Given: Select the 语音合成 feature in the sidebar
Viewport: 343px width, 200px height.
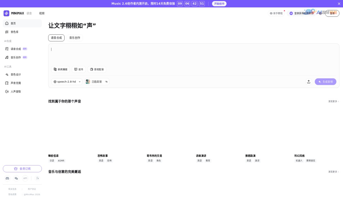Looking at the screenshot, I should click(16, 49).
